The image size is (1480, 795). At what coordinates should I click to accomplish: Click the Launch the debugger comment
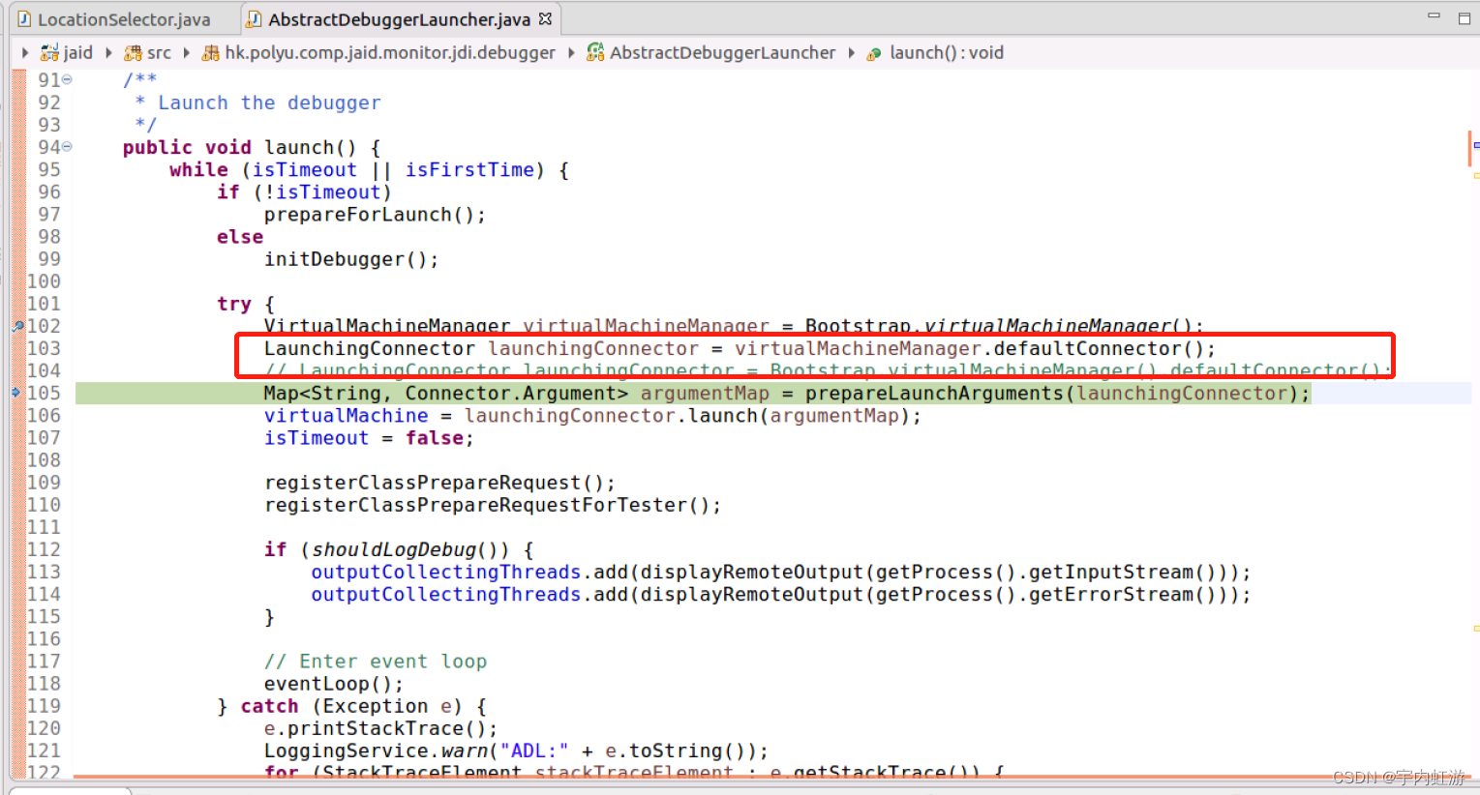click(x=269, y=103)
